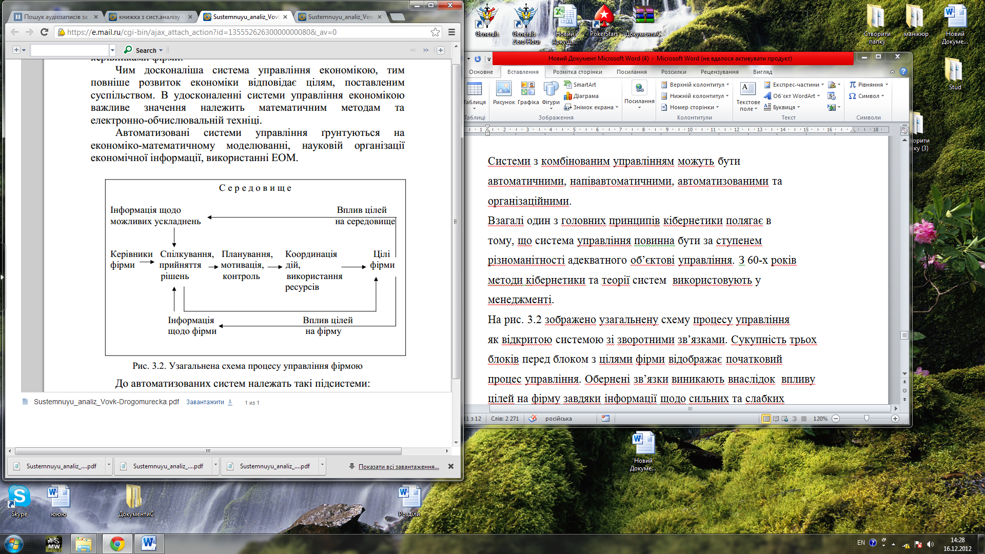The height and width of the screenshot is (554, 985).
Task: Expand Рівняння equation dropdown
Action: (x=869, y=85)
